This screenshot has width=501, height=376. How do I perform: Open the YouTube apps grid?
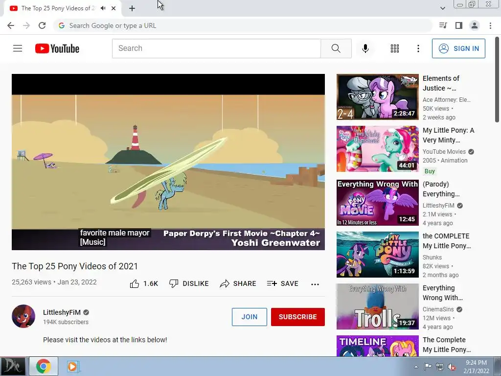point(395,48)
